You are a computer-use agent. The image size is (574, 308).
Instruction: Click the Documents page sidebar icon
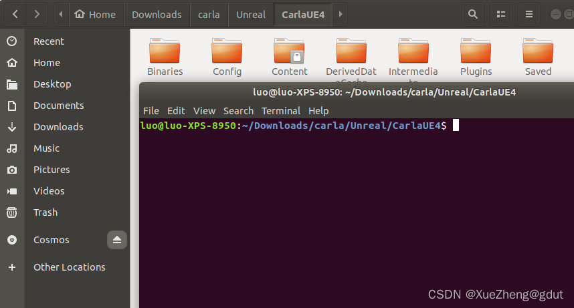tap(12, 106)
